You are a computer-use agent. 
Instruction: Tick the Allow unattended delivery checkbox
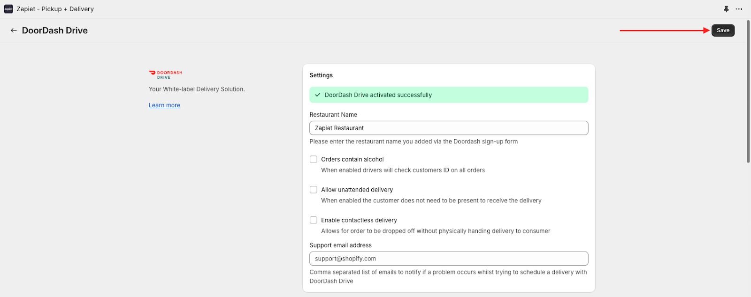tap(314, 190)
